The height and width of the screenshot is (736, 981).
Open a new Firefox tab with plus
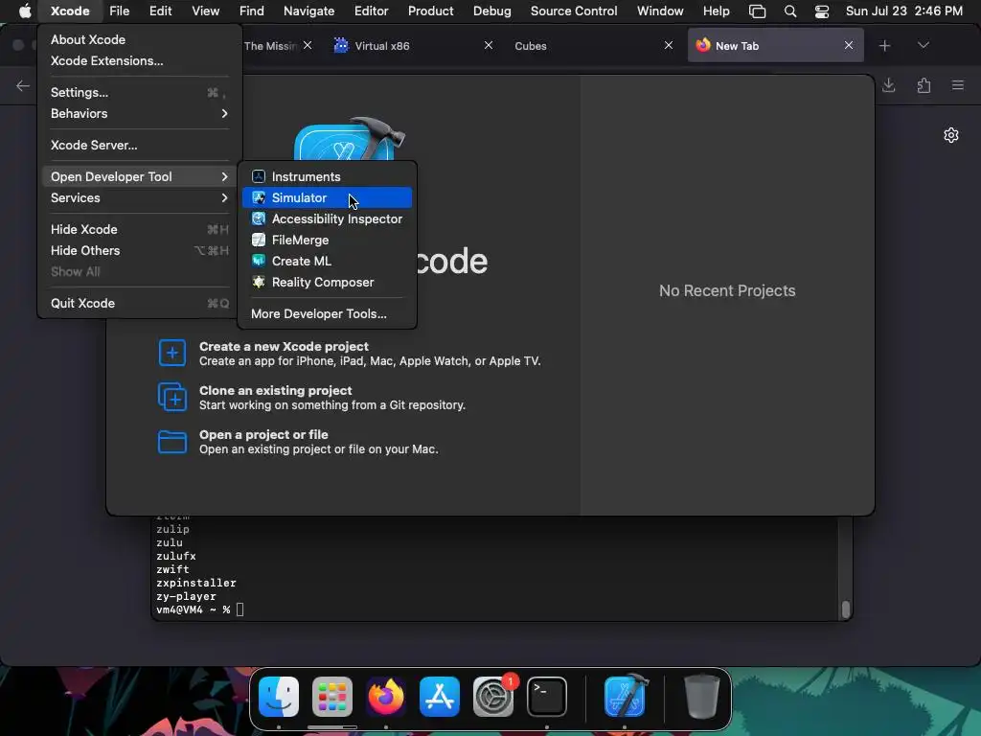(x=884, y=46)
